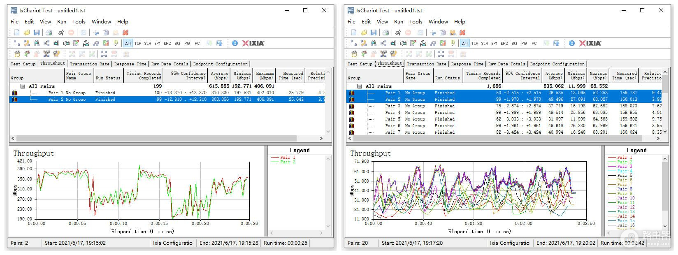This screenshot has height=255, width=678.
Task: Click Save icon in the left window toolbar
Action: click(37, 32)
